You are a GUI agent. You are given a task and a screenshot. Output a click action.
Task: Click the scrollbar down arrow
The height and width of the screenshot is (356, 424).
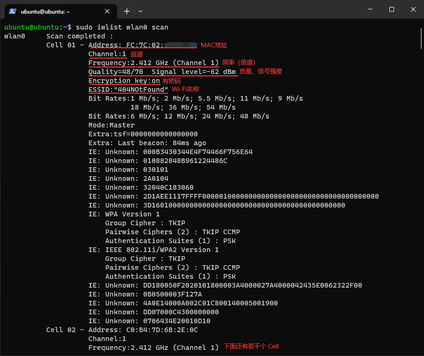pyautogui.click(x=421, y=352)
